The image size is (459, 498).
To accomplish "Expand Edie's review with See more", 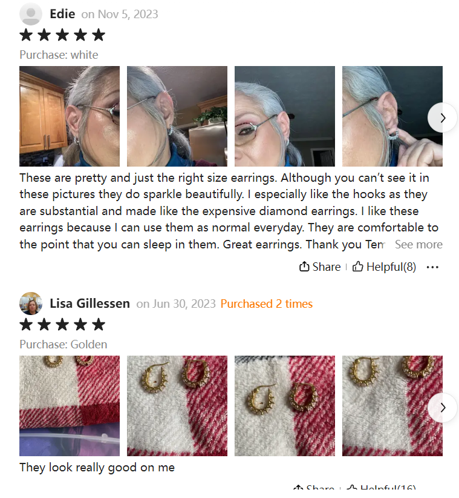I will click(x=418, y=244).
